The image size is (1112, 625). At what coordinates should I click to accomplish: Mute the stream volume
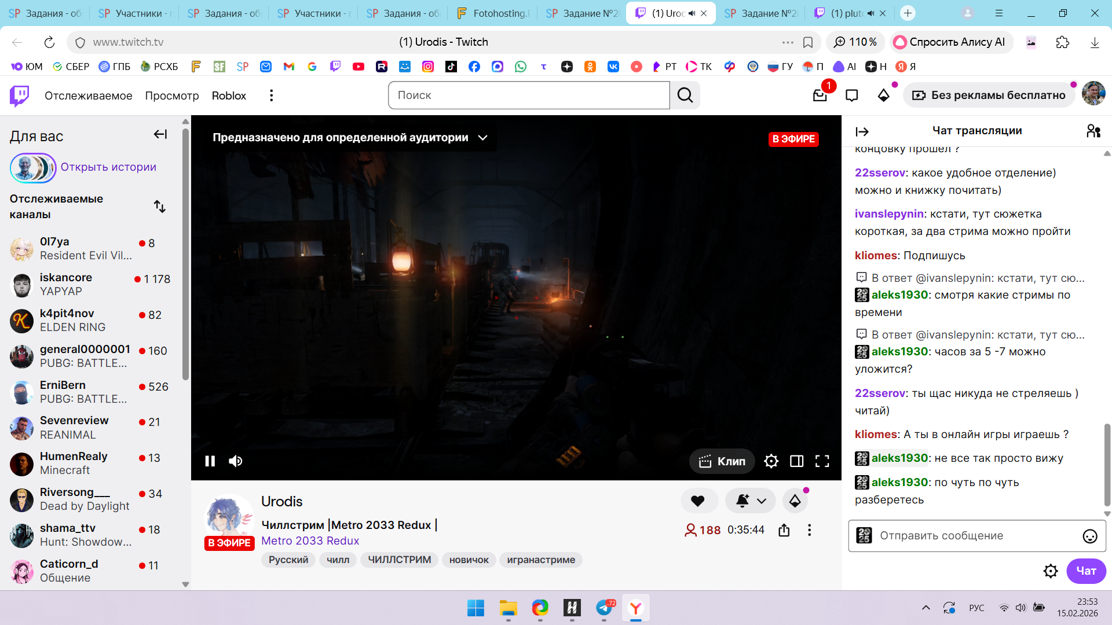point(236,461)
